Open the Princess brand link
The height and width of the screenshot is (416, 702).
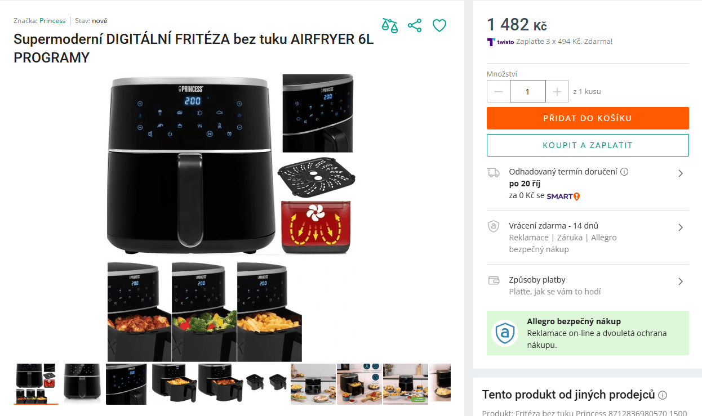[52, 21]
